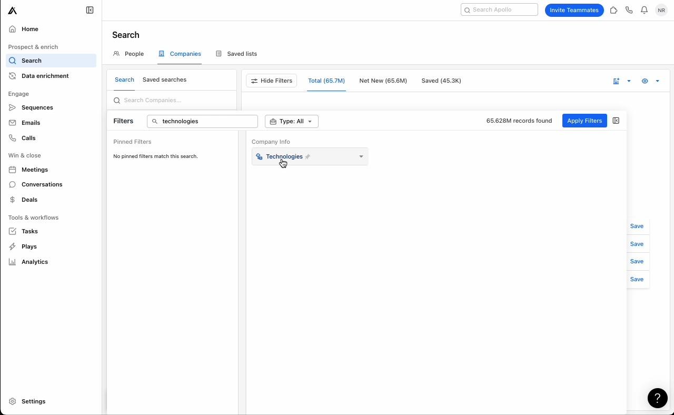Click 'Pinned Filters' heading
This screenshot has width=674, height=415.
coord(132,142)
